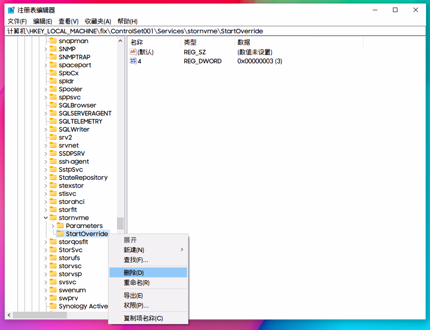
Task: Select the storahci folder icon
Action: [53, 202]
